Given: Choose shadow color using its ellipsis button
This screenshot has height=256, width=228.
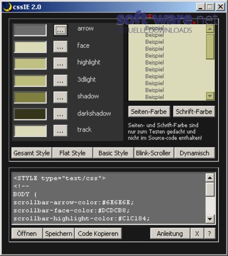Looking at the screenshot, I should point(60,97).
